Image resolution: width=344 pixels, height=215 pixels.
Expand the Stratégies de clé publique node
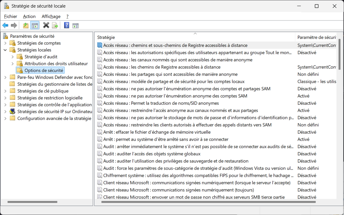point(5,91)
